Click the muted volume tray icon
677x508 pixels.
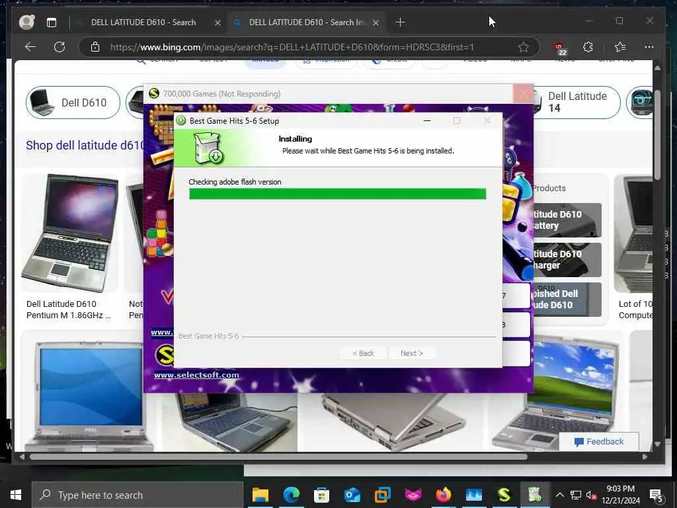592,495
